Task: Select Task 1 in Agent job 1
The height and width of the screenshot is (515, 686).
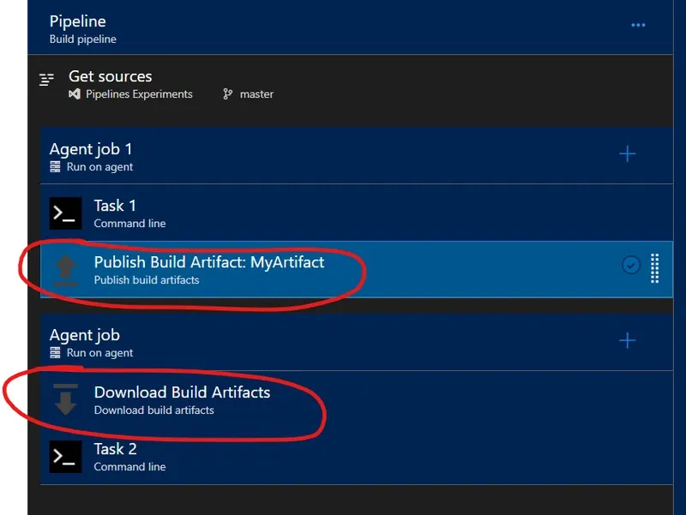Action: point(171,213)
